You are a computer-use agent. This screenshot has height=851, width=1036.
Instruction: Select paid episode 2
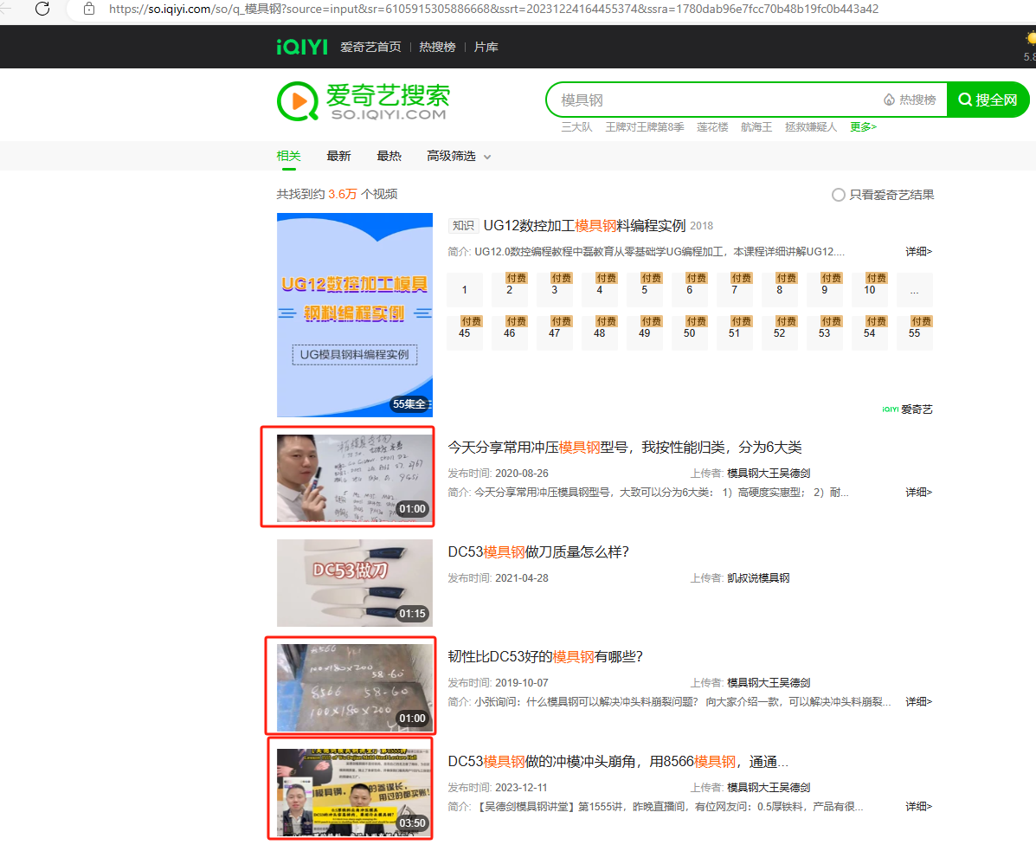pyautogui.click(x=510, y=290)
